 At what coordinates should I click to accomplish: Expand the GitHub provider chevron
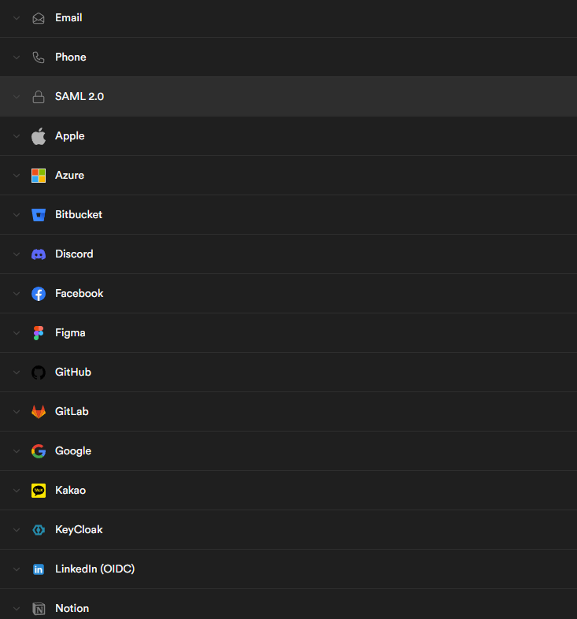[x=17, y=373]
